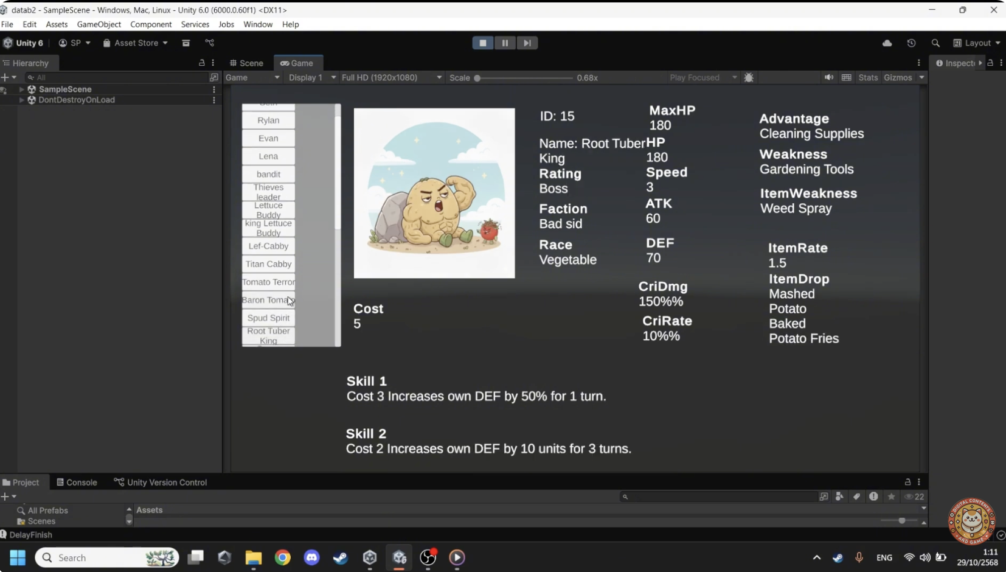Select Spud Spirit character button
The width and height of the screenshot is (1006, 572).
[x=268, y=318]
